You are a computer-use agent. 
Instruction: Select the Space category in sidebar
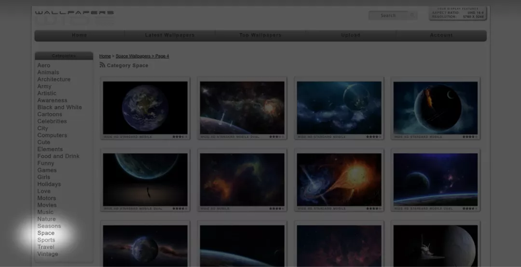pyautogui.click(x=46, y=233)
